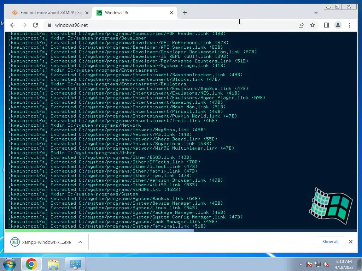The height and width of the screenshot is (271, 362).
Task: Click the muted volume tray icon
Action: point(326,264)
